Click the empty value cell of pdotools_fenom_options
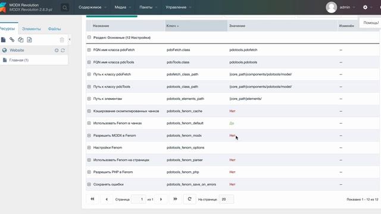 282,147
